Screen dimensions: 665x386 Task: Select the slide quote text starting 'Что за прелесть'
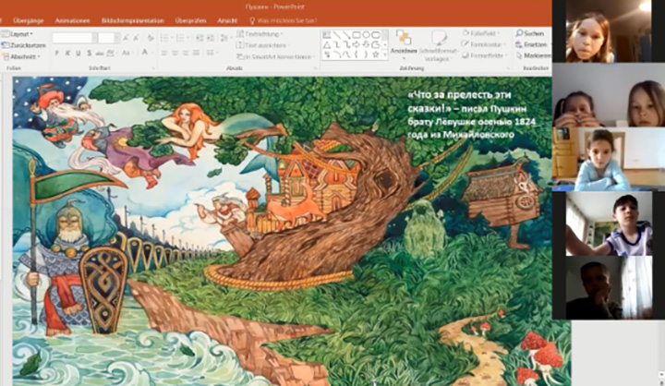[471, 115]
